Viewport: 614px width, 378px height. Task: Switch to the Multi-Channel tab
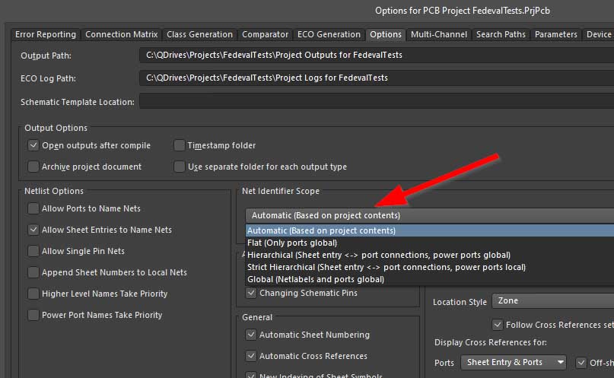[439, 34]
